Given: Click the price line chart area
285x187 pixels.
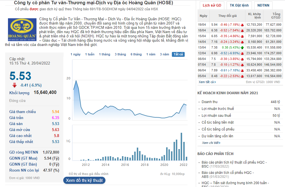Looking at the screenshot, I should pos(130,90).
